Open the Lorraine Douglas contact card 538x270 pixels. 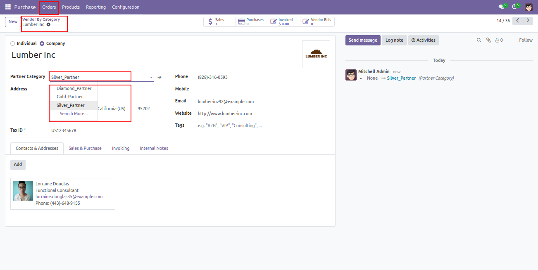point(63,194)
